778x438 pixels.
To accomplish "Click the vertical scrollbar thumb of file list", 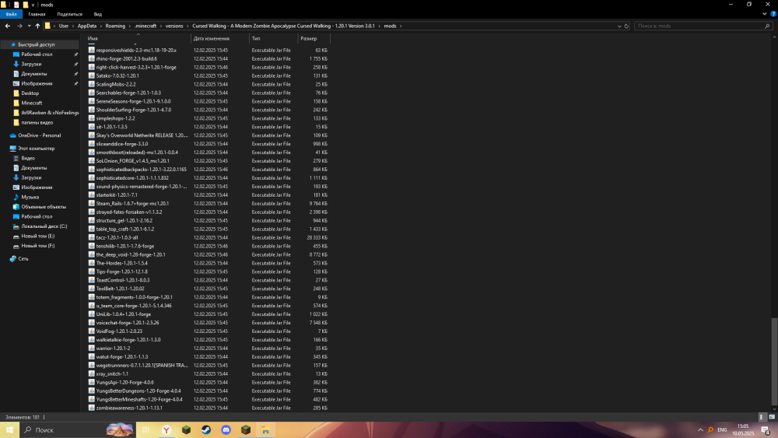I will click(x=775, y=361).
